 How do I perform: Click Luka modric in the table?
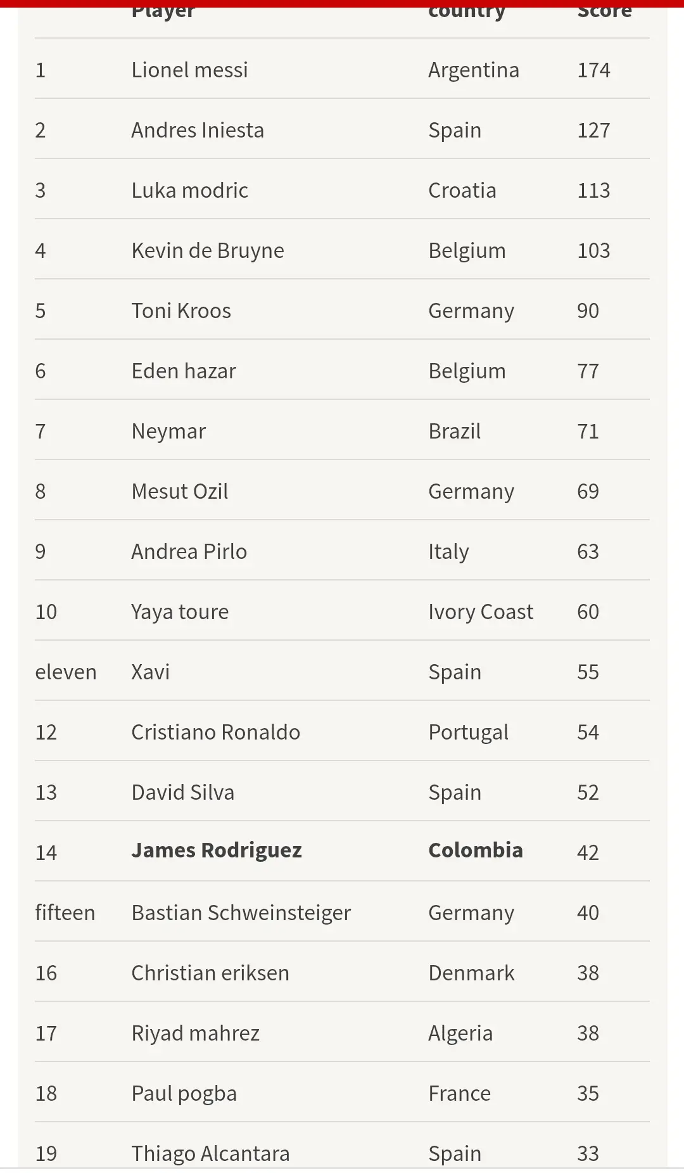click(x=189, y=190)
